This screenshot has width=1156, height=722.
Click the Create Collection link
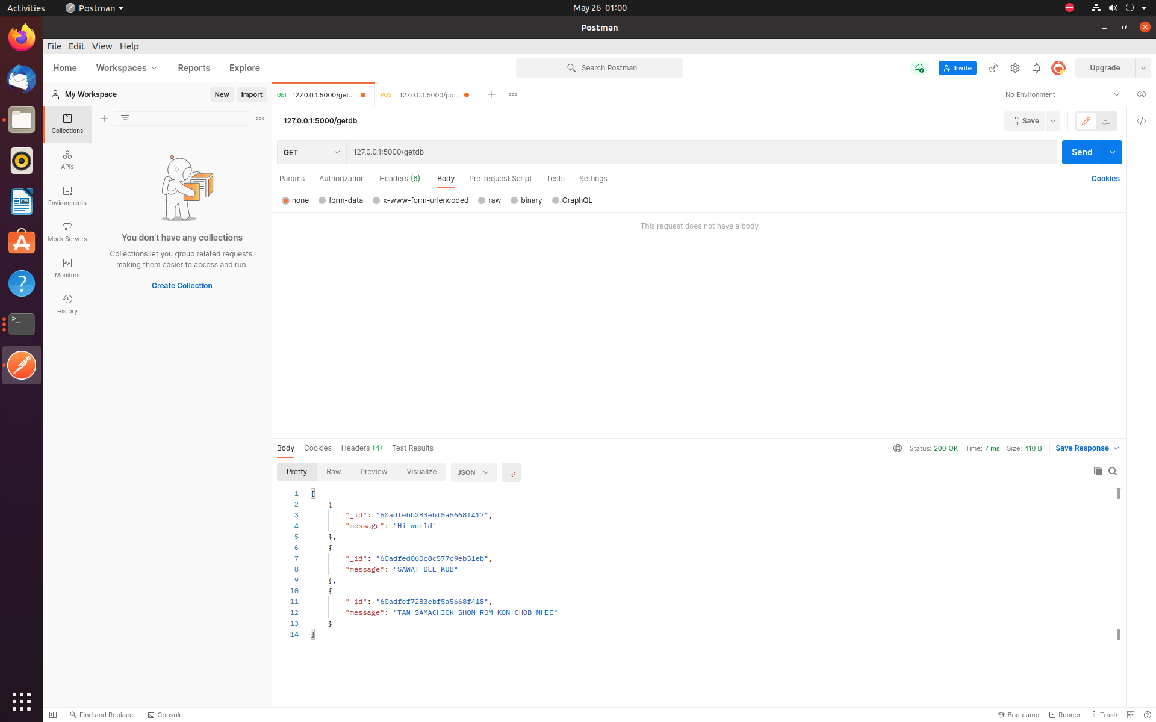tap(181, 285)
